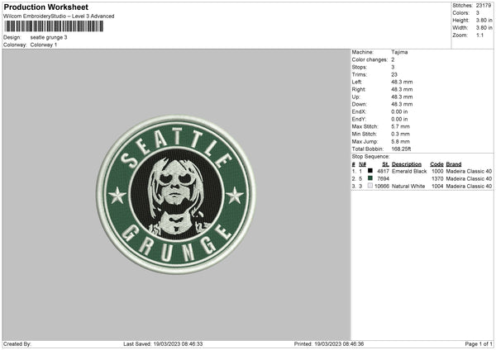The height and width of the screenshot is (350, 496).
Task: Click the Down value '48.3 mm'
Action: pyautogui.click(x=402, y=104)
